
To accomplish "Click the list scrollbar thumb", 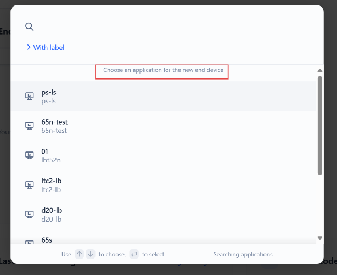I will [x=320, y=126].
